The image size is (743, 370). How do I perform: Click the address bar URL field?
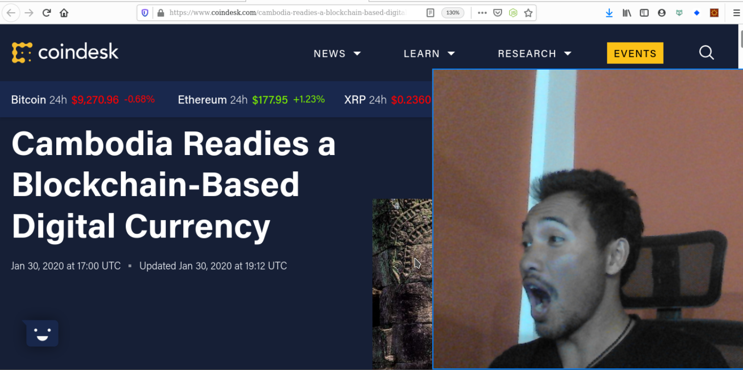287,13
